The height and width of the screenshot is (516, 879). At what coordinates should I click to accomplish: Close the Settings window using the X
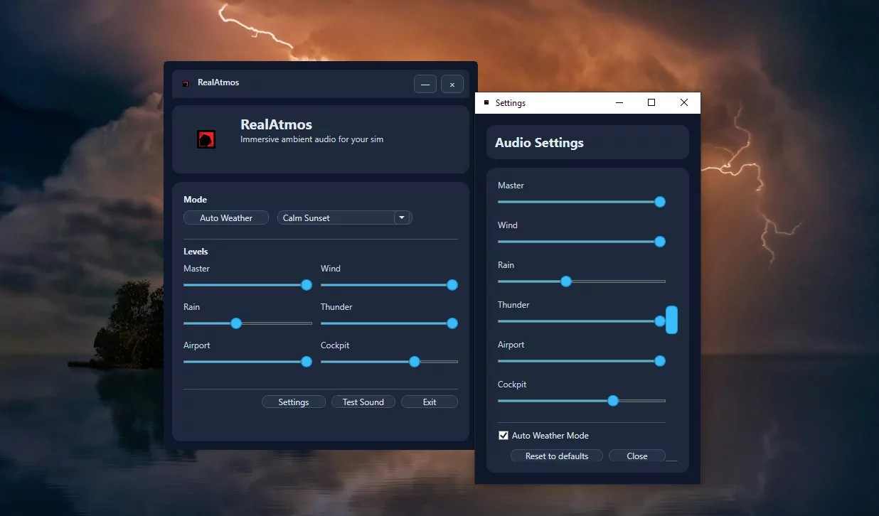[683, 102]
